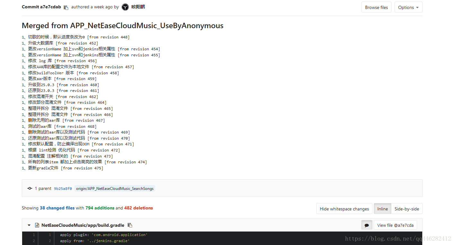Click the commit message line for revision 465
This screenshot has height=245, width=455.
67,109
